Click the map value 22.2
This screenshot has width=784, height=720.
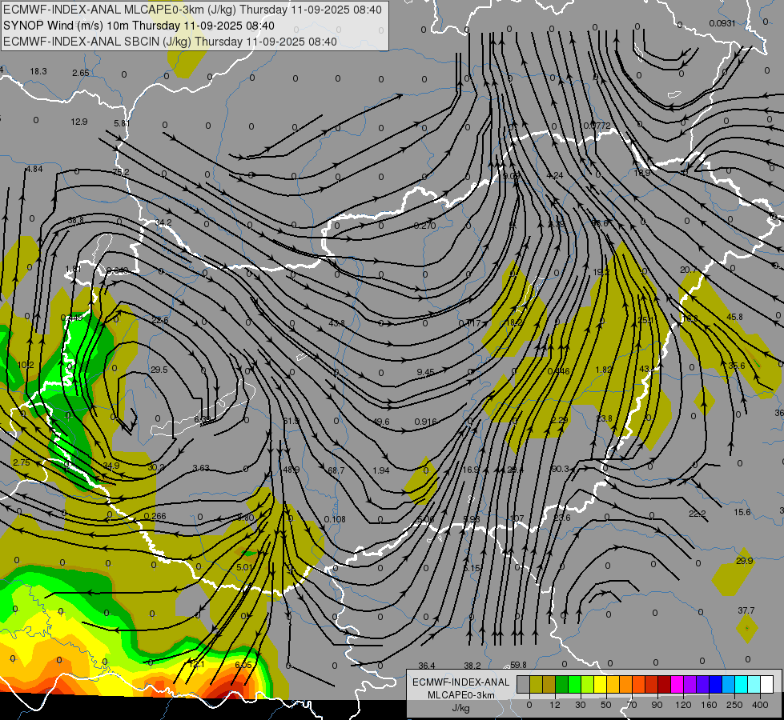(697, 514)
